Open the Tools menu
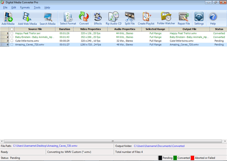Screen dimensions: 227x161 [37, 8]
